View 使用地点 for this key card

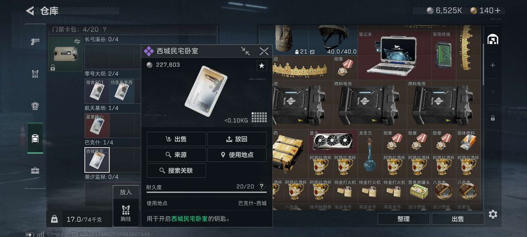pos(237,155)
